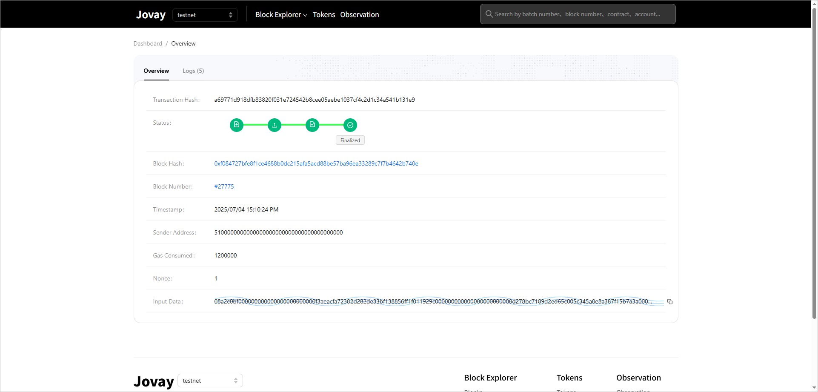Open the Jovay logo in footer
Viewport: 818px width, 392px height.
pyautogui.click(x=154, y=381)
